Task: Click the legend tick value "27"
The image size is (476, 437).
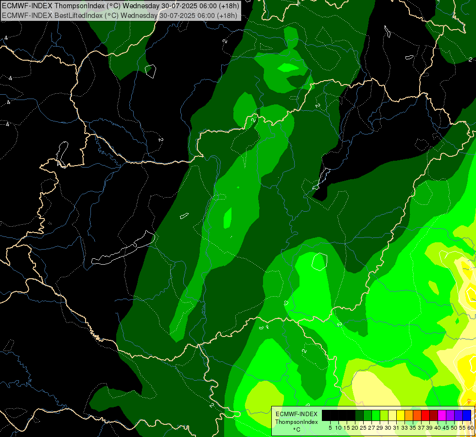Action: 371,428
